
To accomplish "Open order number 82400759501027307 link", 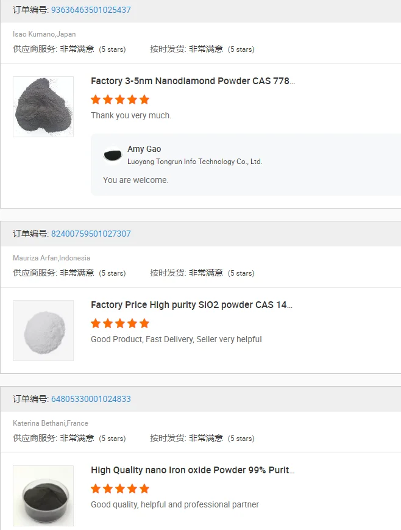I will (91, 234).
